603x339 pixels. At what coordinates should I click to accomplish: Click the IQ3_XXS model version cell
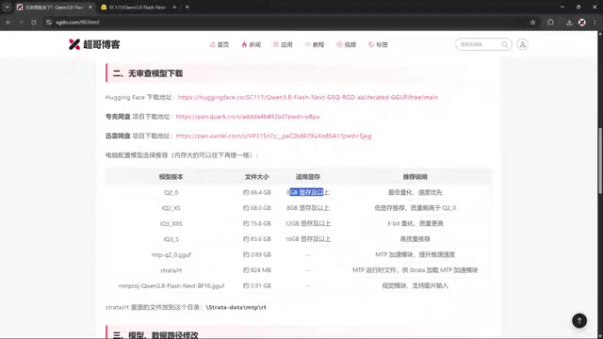171,223
